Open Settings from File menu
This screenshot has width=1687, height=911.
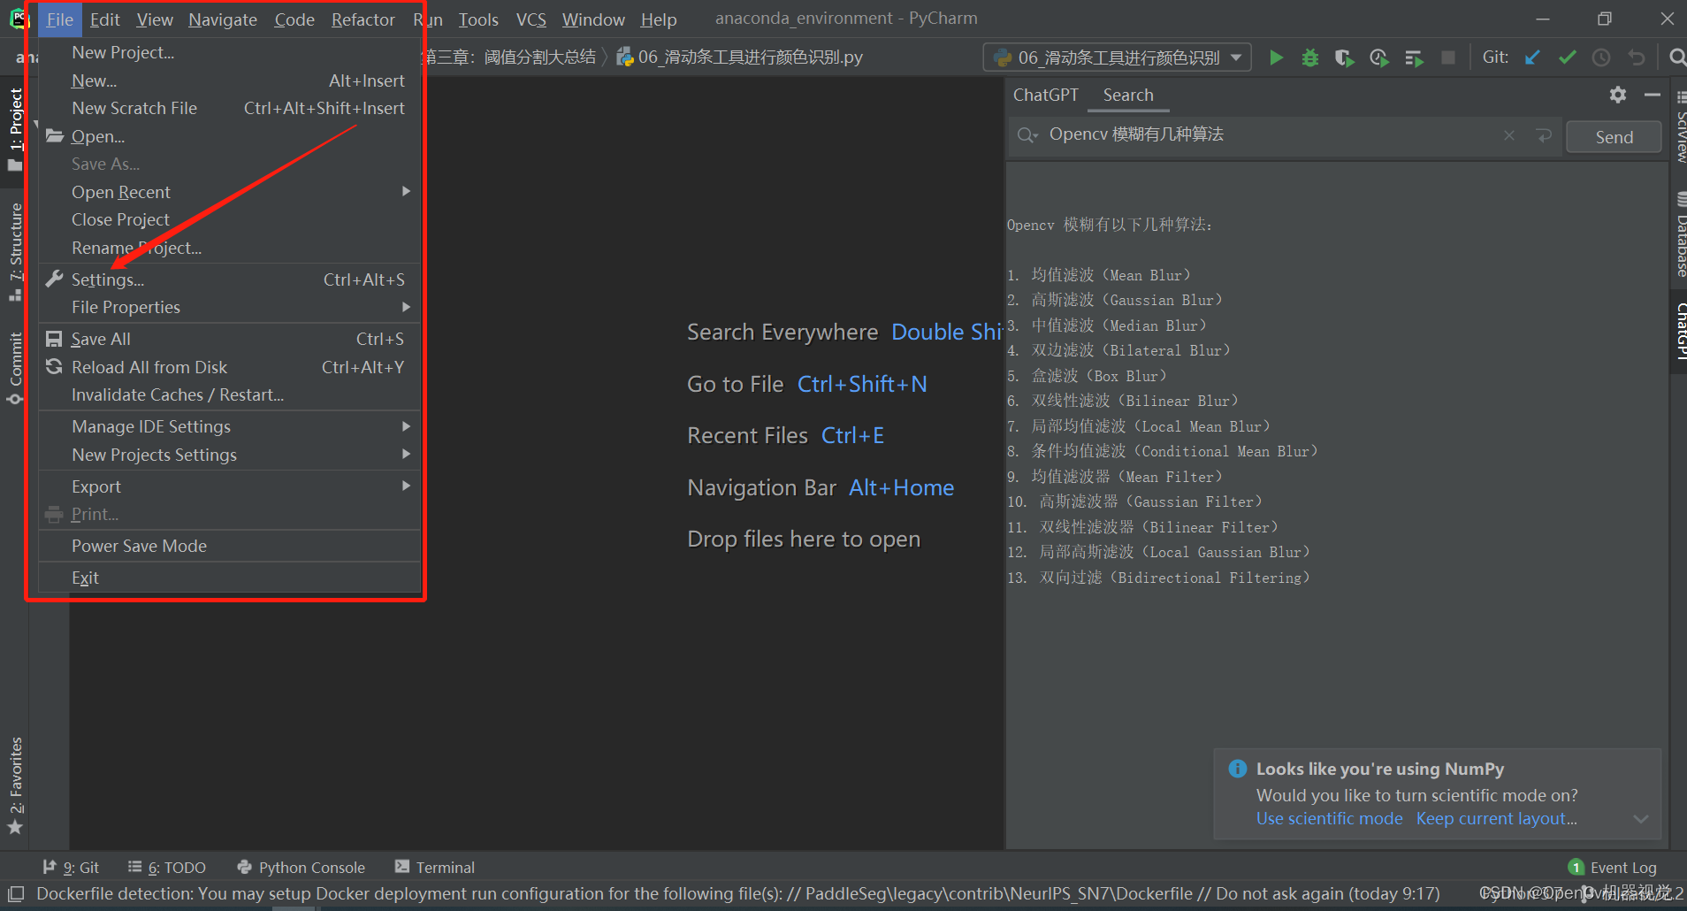tap(230, 279)
